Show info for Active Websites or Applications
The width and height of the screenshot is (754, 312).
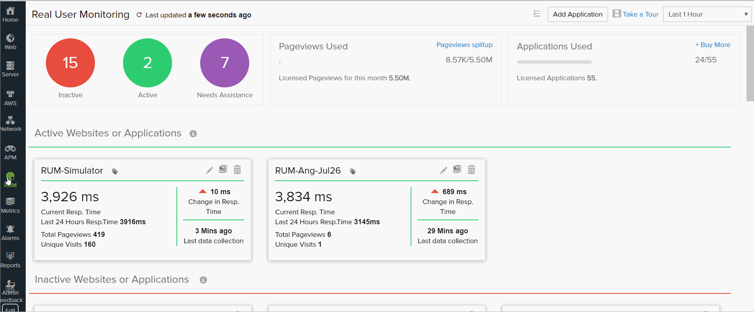click(193, 134)
